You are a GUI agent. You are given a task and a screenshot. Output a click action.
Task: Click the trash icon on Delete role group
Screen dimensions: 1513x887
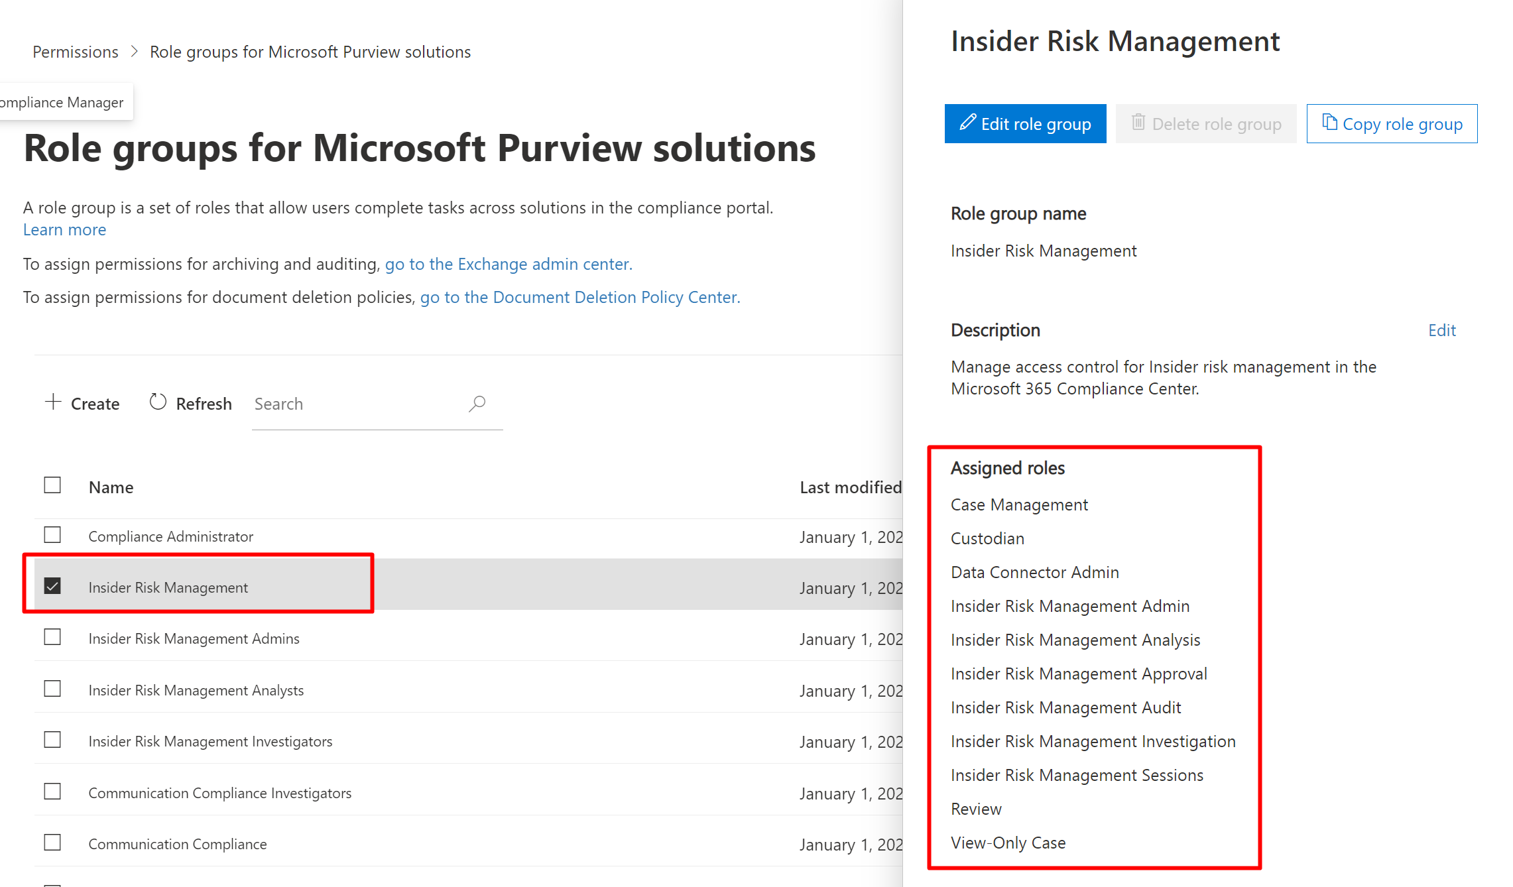1138,123
